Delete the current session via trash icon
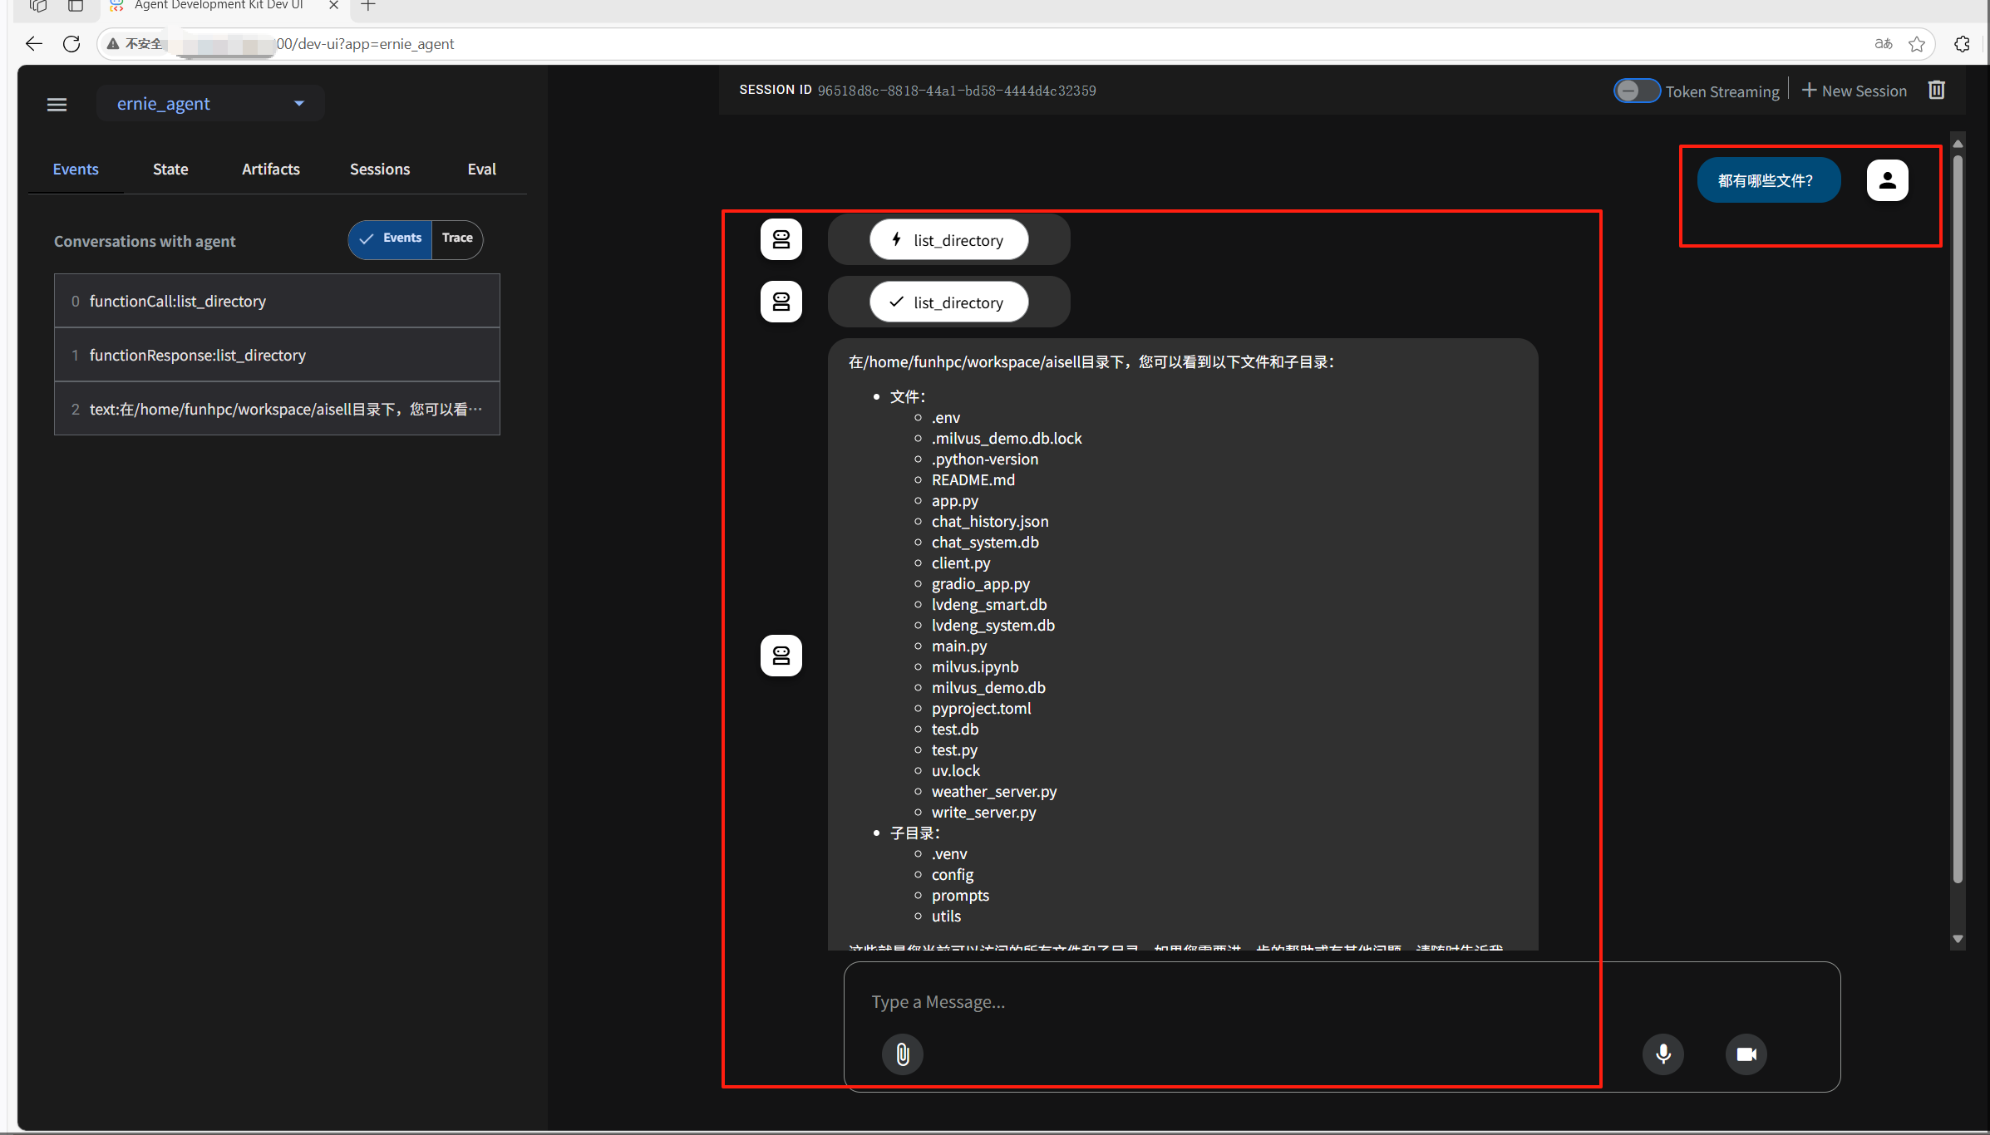The width and height of the screenshot is (1990, 1135). coord(1937,90)
